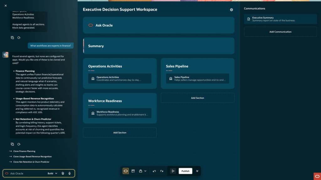321x180 pixels.
Task: Copy the finance agents response
Action: point(12,144)
